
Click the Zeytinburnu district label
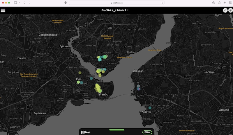[40, 113]
